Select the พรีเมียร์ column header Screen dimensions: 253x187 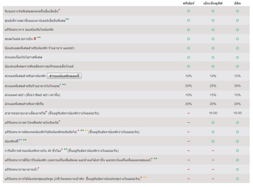click(x=188, y=3)
